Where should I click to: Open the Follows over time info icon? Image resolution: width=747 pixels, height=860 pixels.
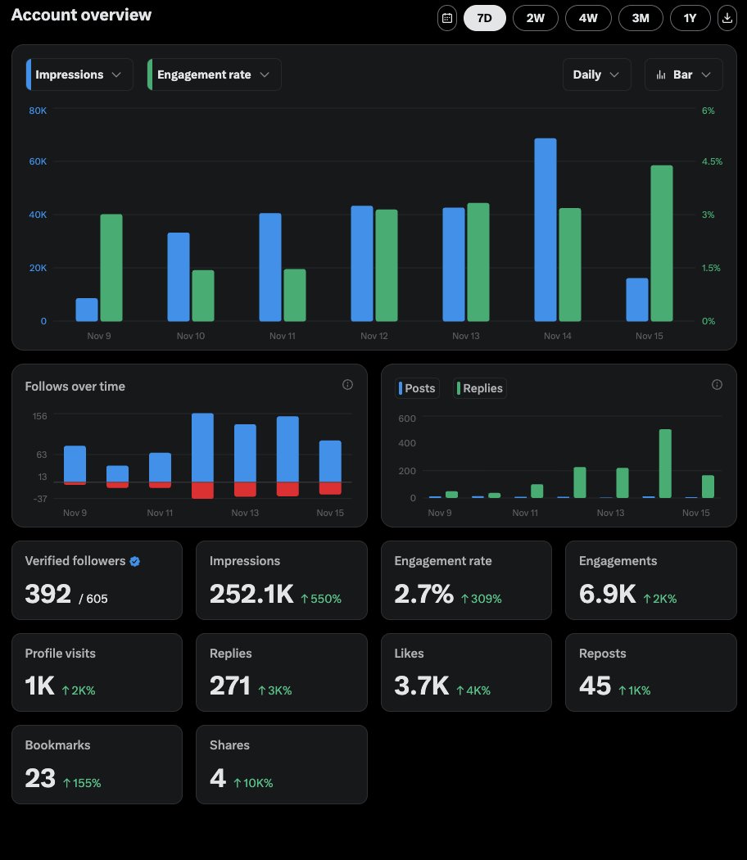pyautogui.click(x=348, y=384)
